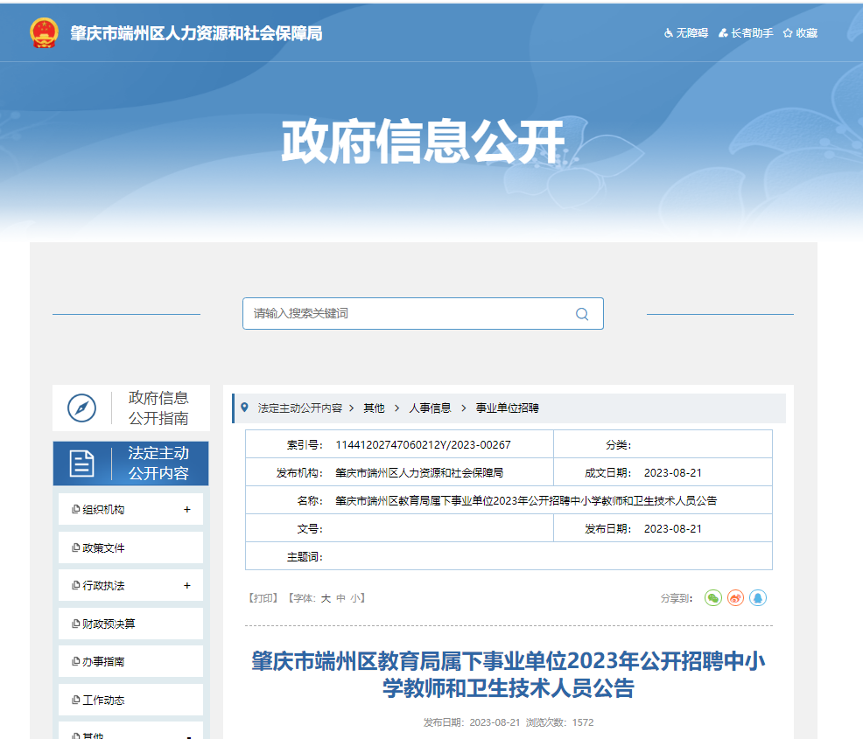863x739 pixels.
Task: Expand the 行政执法 plus sign
Action: (x=186, y=586)
